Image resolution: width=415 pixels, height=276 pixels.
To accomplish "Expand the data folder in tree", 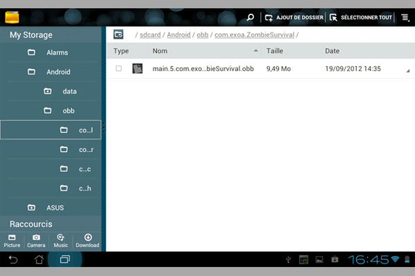I will (48, 91).
